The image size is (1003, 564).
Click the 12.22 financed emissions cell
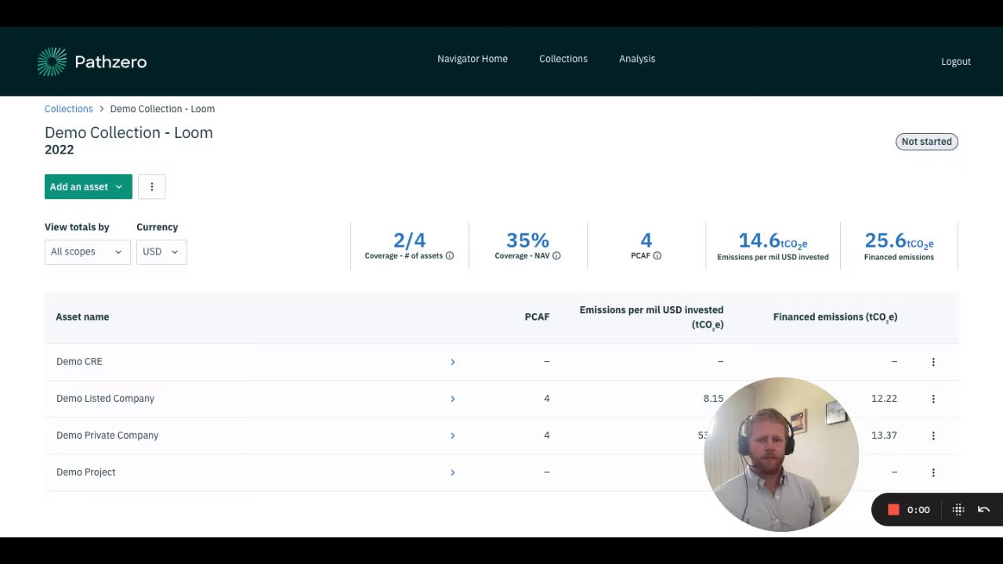tap(884, 399)
